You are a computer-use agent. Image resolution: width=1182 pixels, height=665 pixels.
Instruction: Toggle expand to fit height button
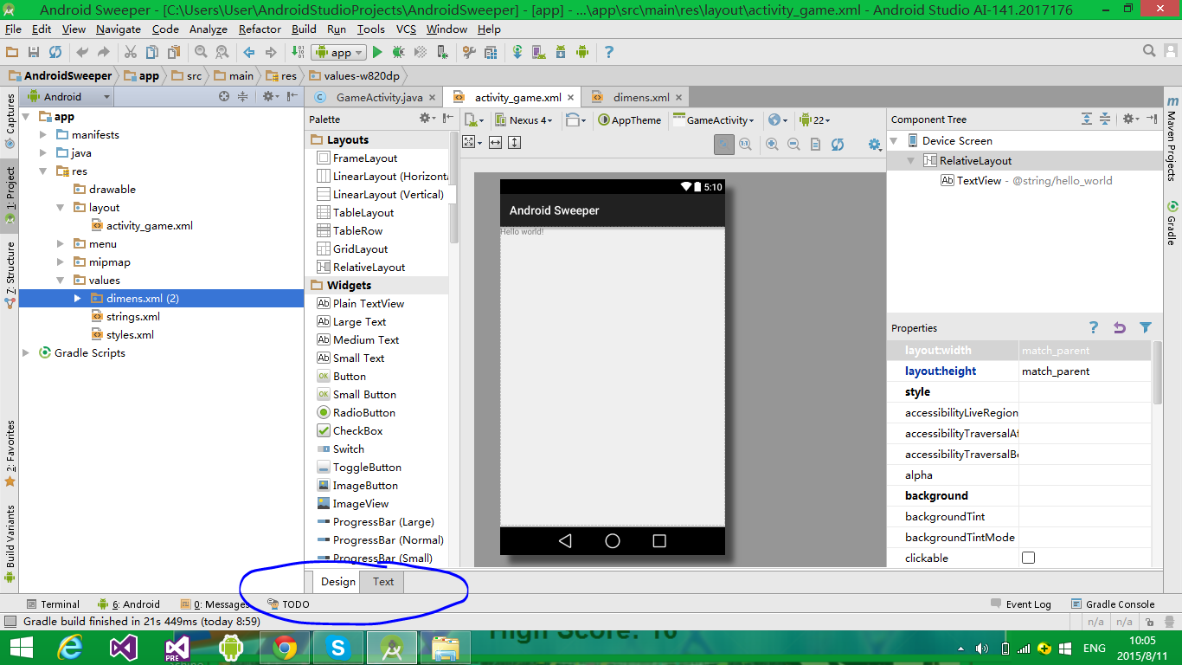pos(515,143)
